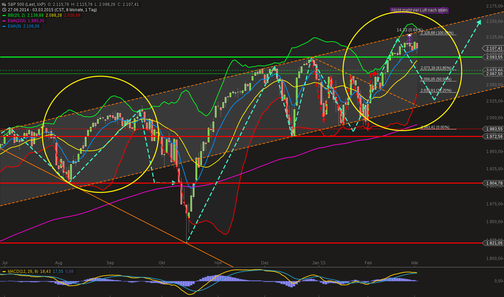
Task: Click the blue EMA(9) legend swatch
Action: click(4, 26)
